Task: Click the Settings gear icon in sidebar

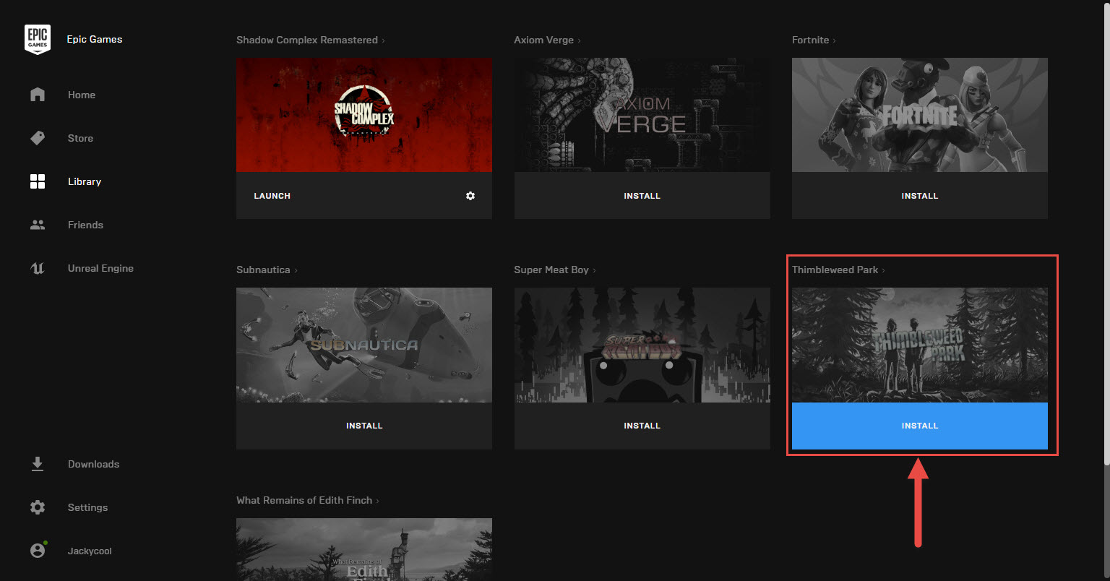Action: pos(38,507)
